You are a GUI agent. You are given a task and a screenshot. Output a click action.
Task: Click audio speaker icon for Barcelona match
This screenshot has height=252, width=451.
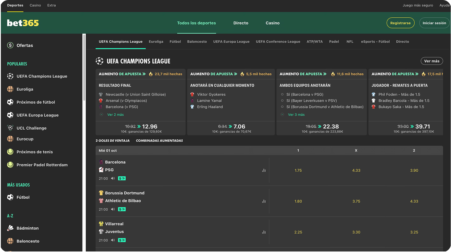point(113,178)
